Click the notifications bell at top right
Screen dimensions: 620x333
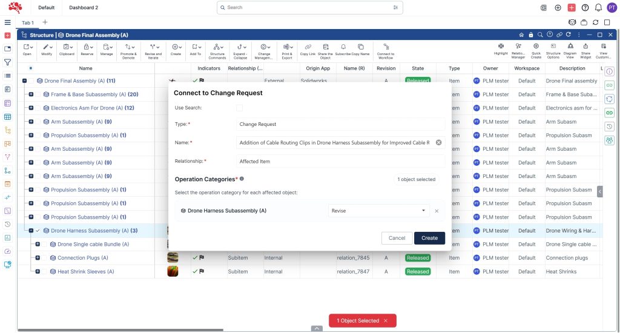pyautogui.click(x=598, y=7)
